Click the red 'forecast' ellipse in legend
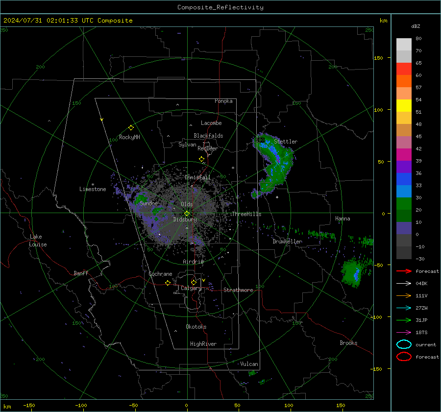 [x=404, y=357]
